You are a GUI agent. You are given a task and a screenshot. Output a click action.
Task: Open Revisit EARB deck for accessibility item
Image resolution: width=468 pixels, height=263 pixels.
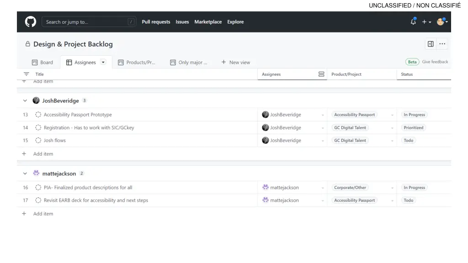(x=96, y=200)
